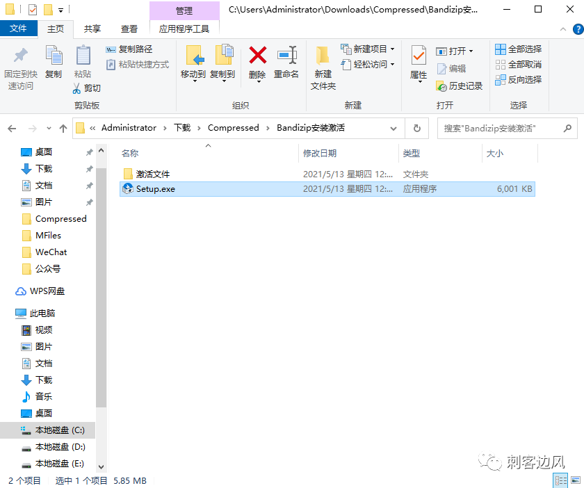Select This PC (此电脑)

(x=42, y=314)
